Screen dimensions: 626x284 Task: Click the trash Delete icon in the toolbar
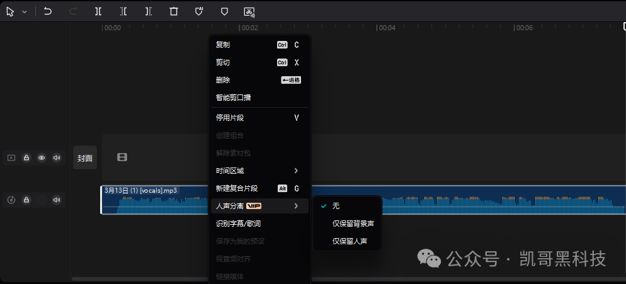[x=174, y=11]
